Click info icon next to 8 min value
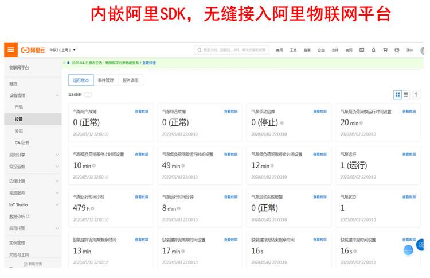Screen dimensions: 430x278 pos(179,208)
